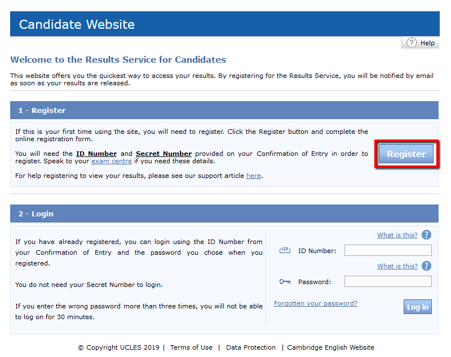Visit the Cambridge English Website link

point(330,347)
